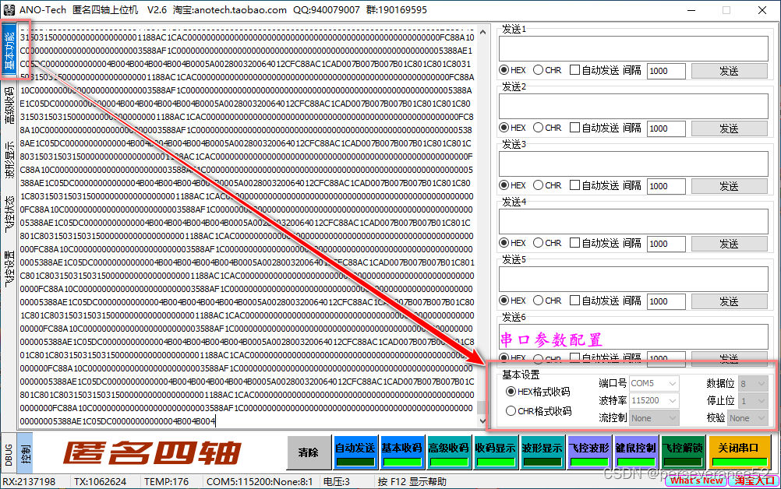781x489 pixels.
Task: Toggle the 键鼠控制 button
Action: point(635,452)
